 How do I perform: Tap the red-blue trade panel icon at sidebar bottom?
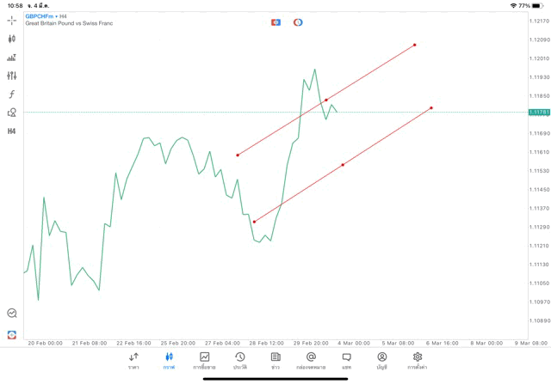(11, 334)
